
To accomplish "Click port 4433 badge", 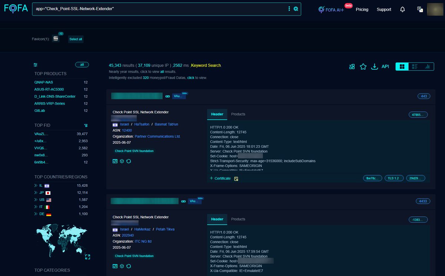I will tap(423, 201).
